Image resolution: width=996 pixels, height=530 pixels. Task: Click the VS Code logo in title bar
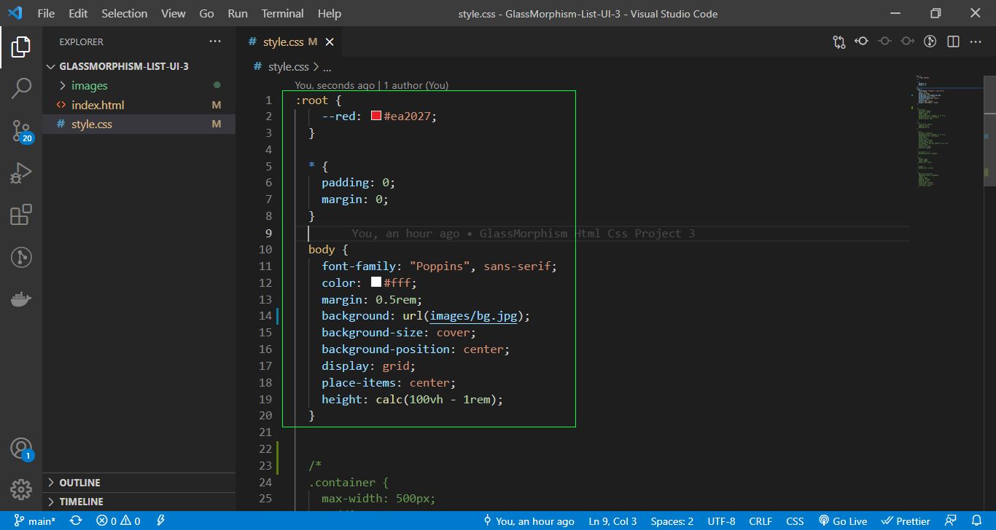(15, 13)
